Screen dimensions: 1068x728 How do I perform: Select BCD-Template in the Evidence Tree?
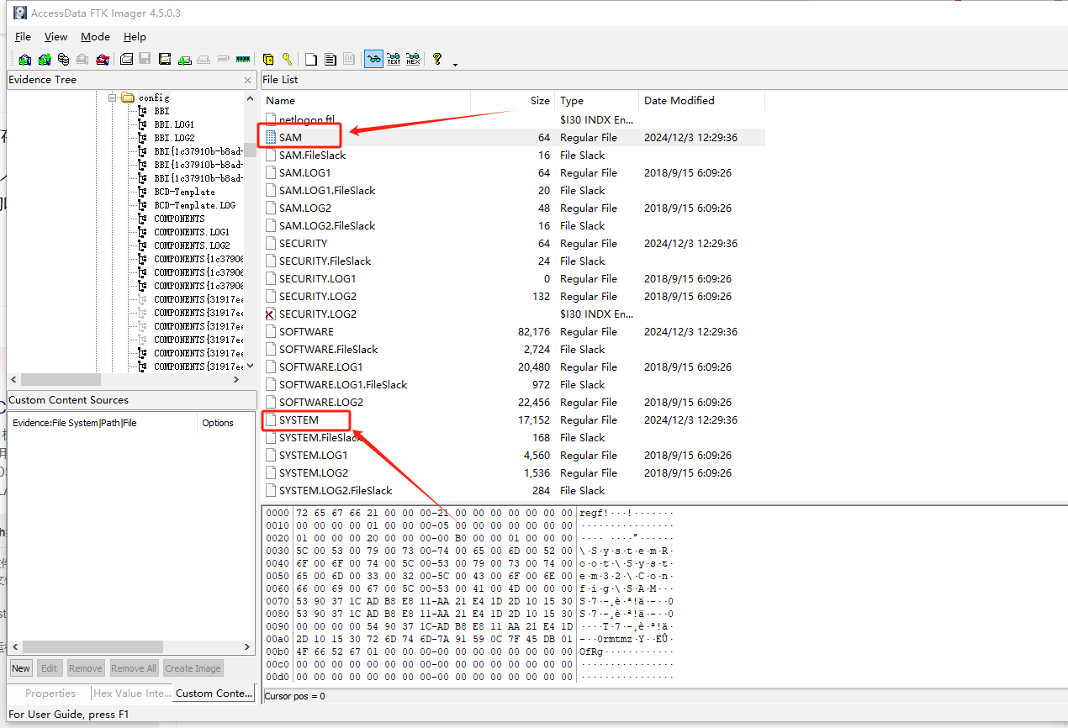(x=184, y=192)
